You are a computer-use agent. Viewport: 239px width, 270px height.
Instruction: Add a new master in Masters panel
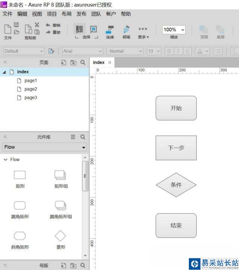coord(64,266)
